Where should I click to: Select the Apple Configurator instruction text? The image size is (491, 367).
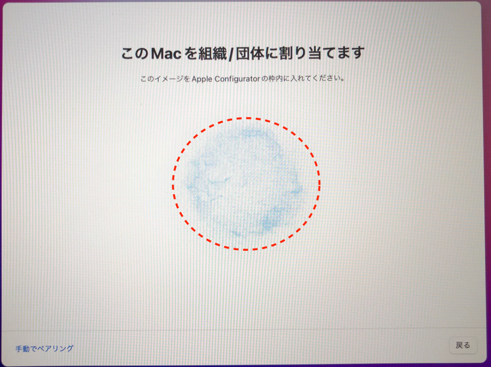pyautogui.click(x=243, y=78)
